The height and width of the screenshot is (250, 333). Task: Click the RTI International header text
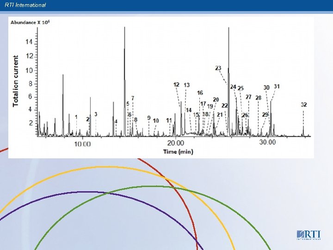(25, 5)
